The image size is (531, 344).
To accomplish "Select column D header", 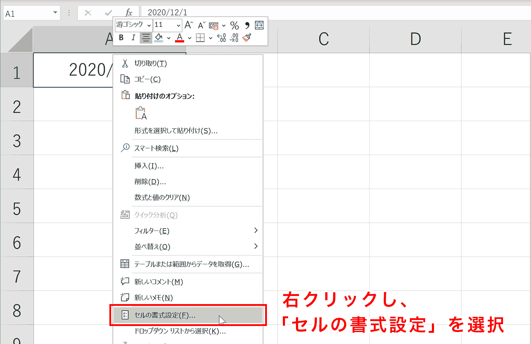I will (416, 39).
